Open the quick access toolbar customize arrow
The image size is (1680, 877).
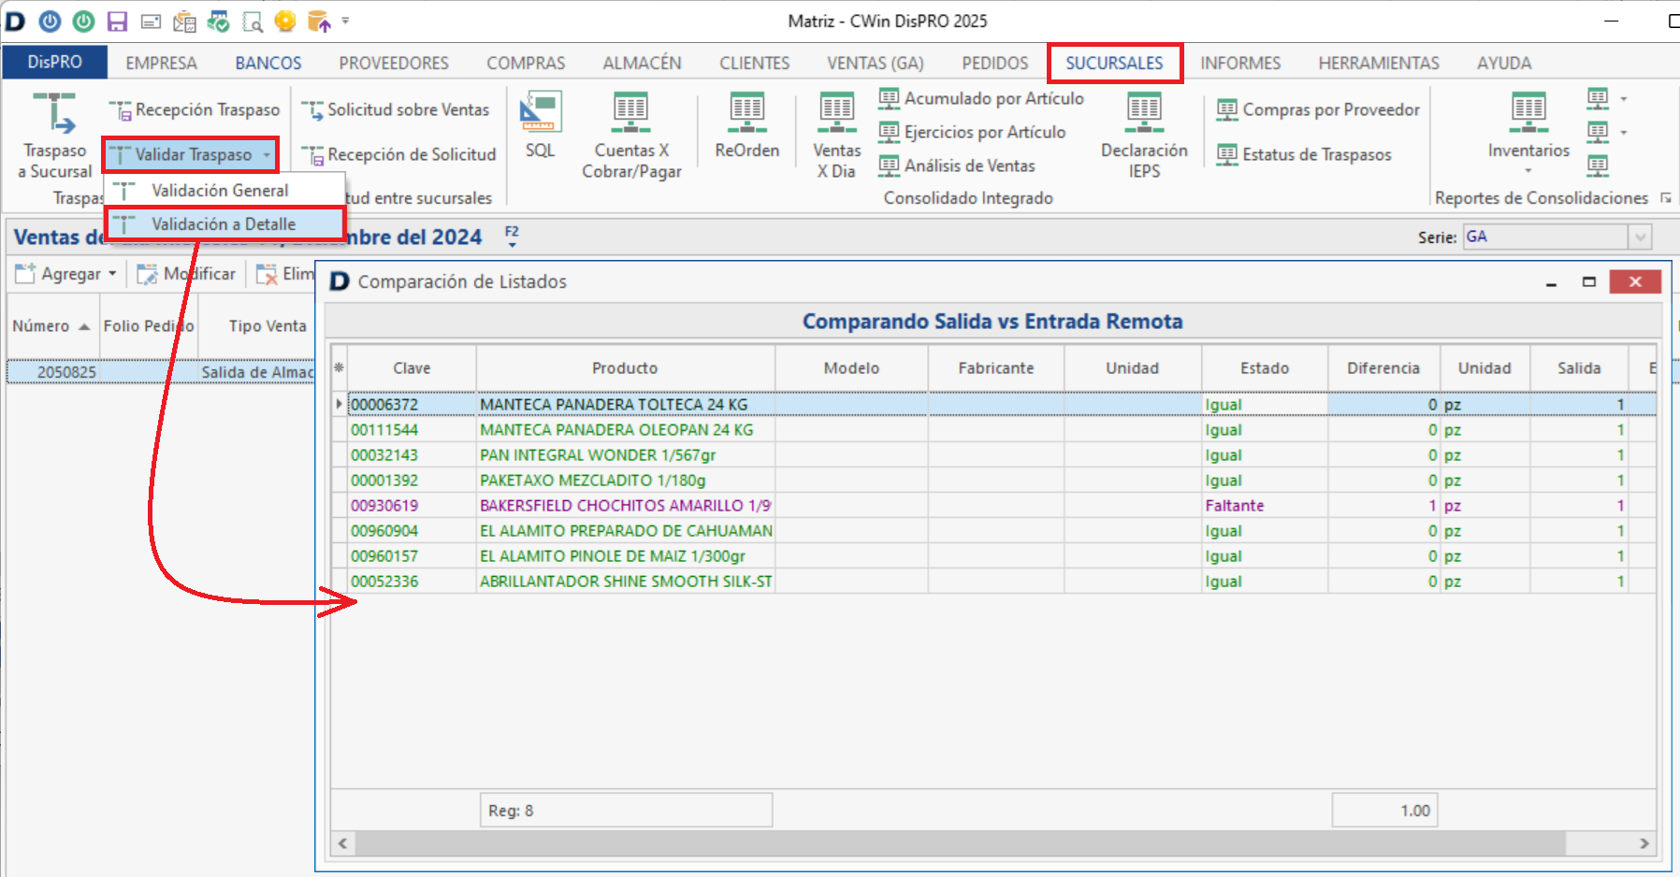(345, 21)
